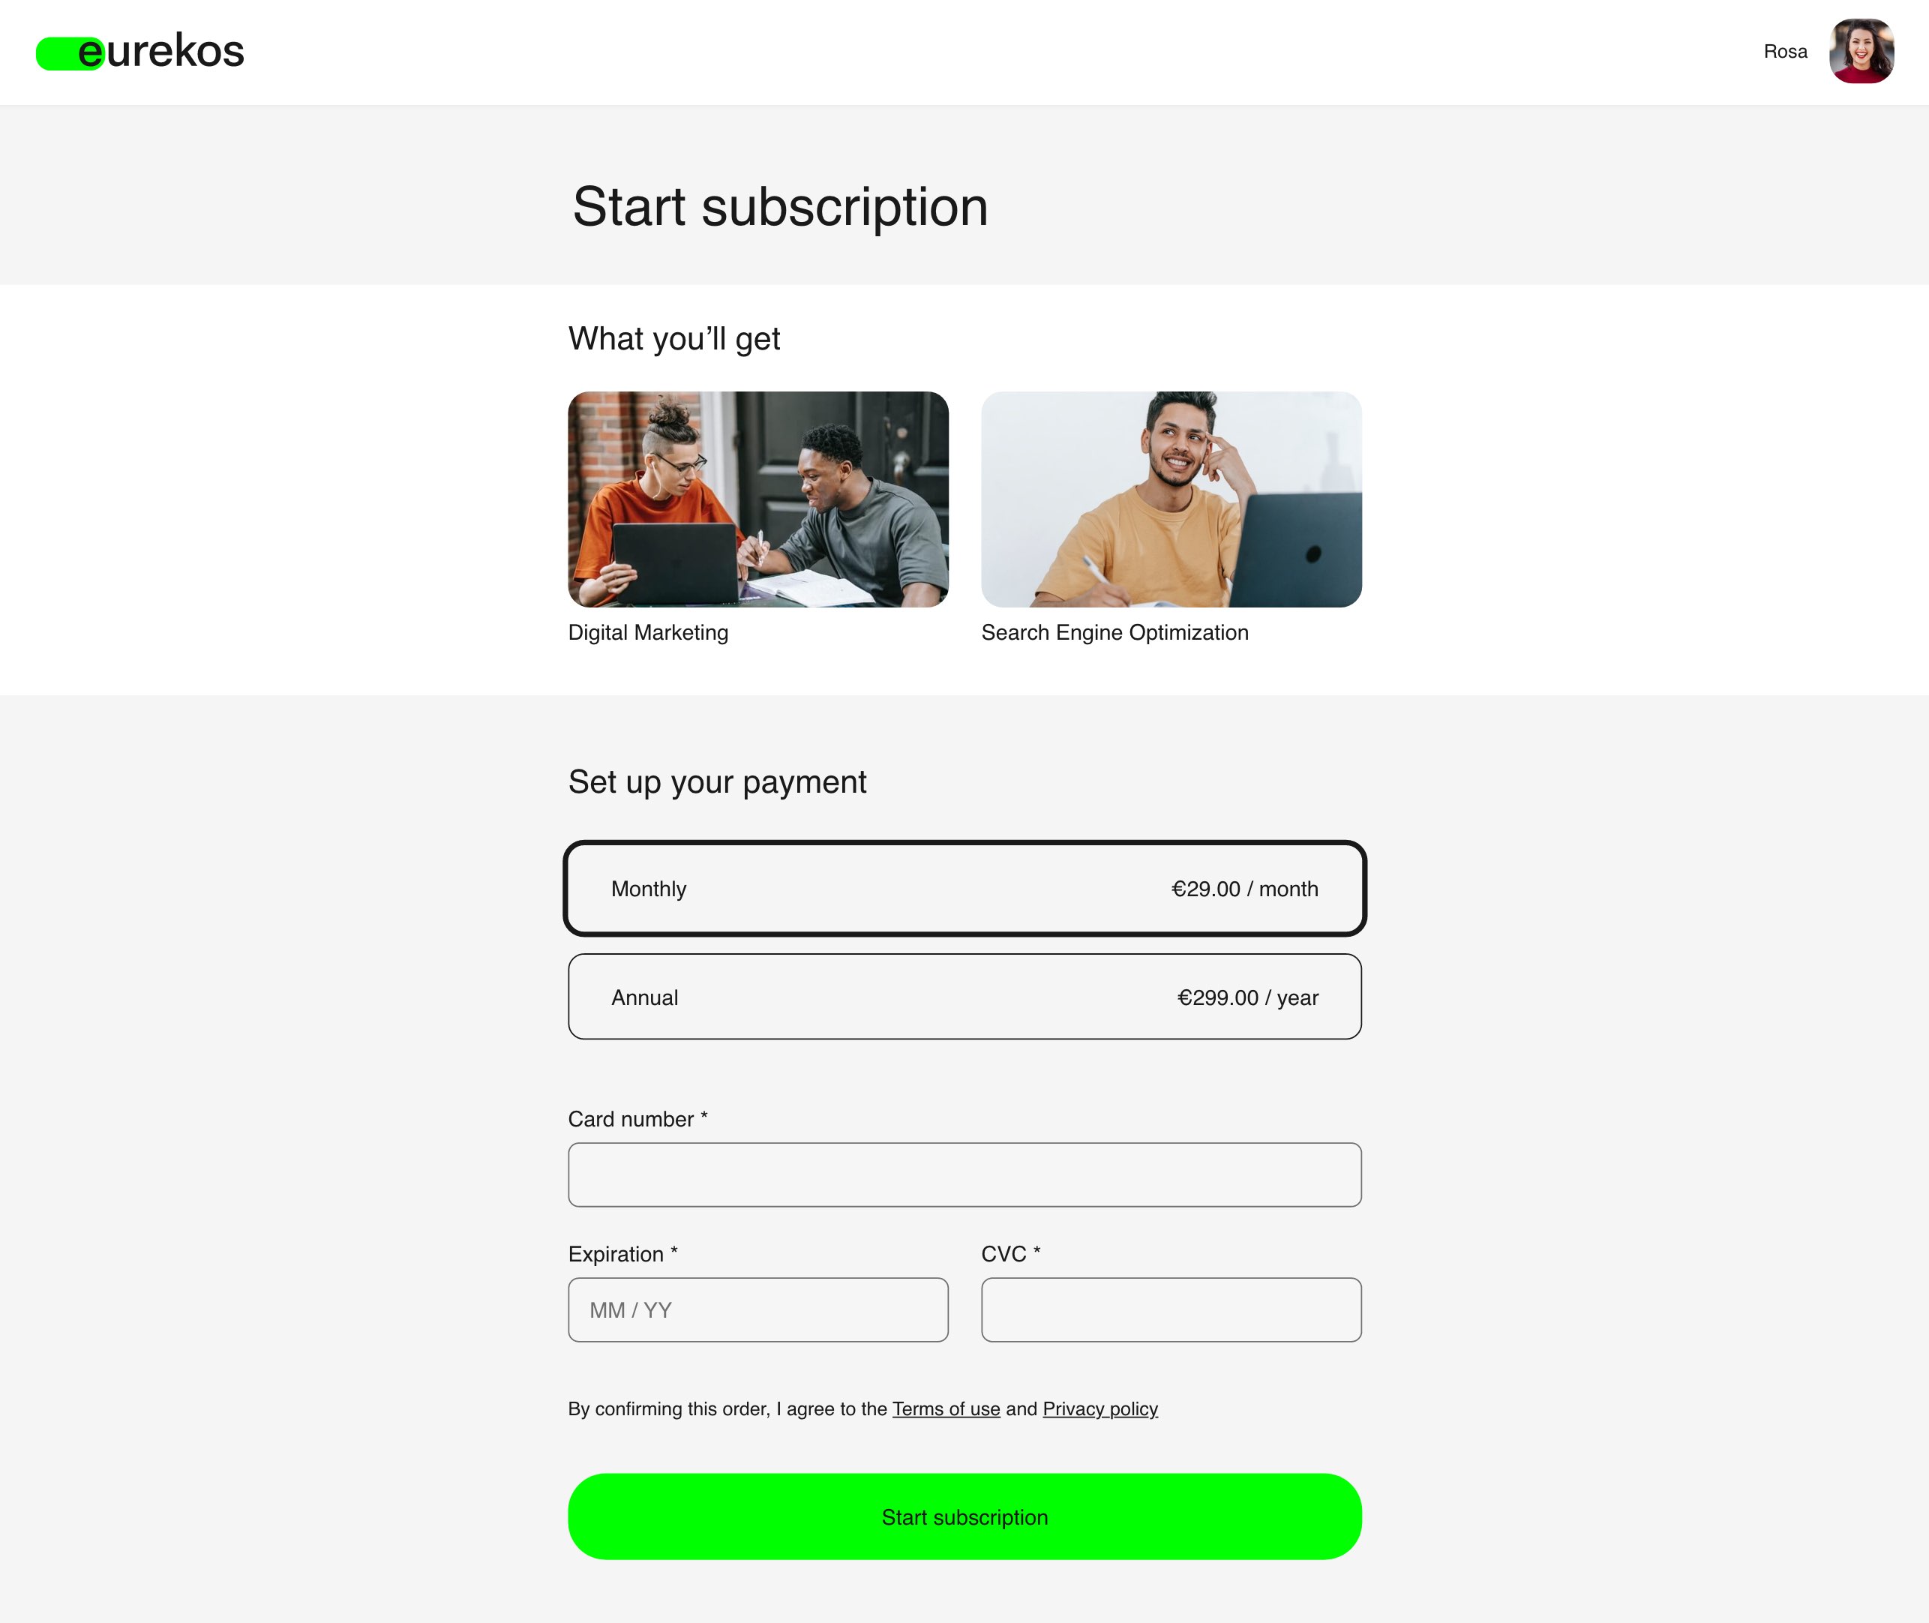This screenshot has width=1929, height=1623.
Task: Focus the Expiration MM / YY field
Action: click(x=758, y=1309)
